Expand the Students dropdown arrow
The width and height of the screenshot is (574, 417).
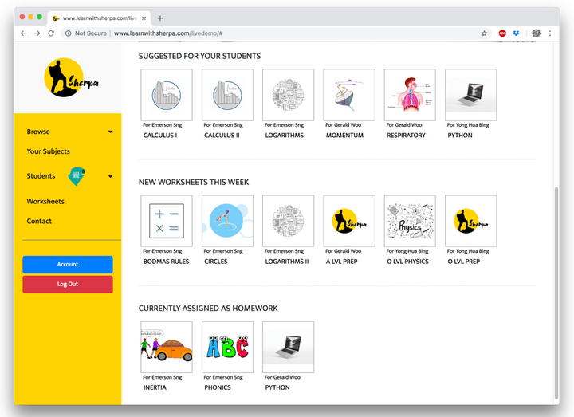click(110, 176)
